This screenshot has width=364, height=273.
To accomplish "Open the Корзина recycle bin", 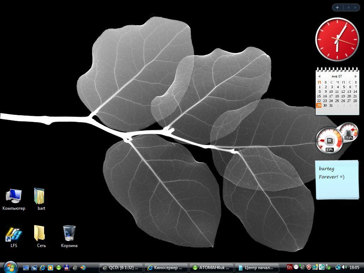I will tap(69, 234).
